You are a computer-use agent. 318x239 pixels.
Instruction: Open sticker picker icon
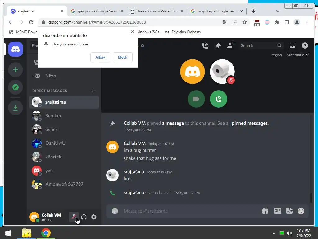point(289,211)
